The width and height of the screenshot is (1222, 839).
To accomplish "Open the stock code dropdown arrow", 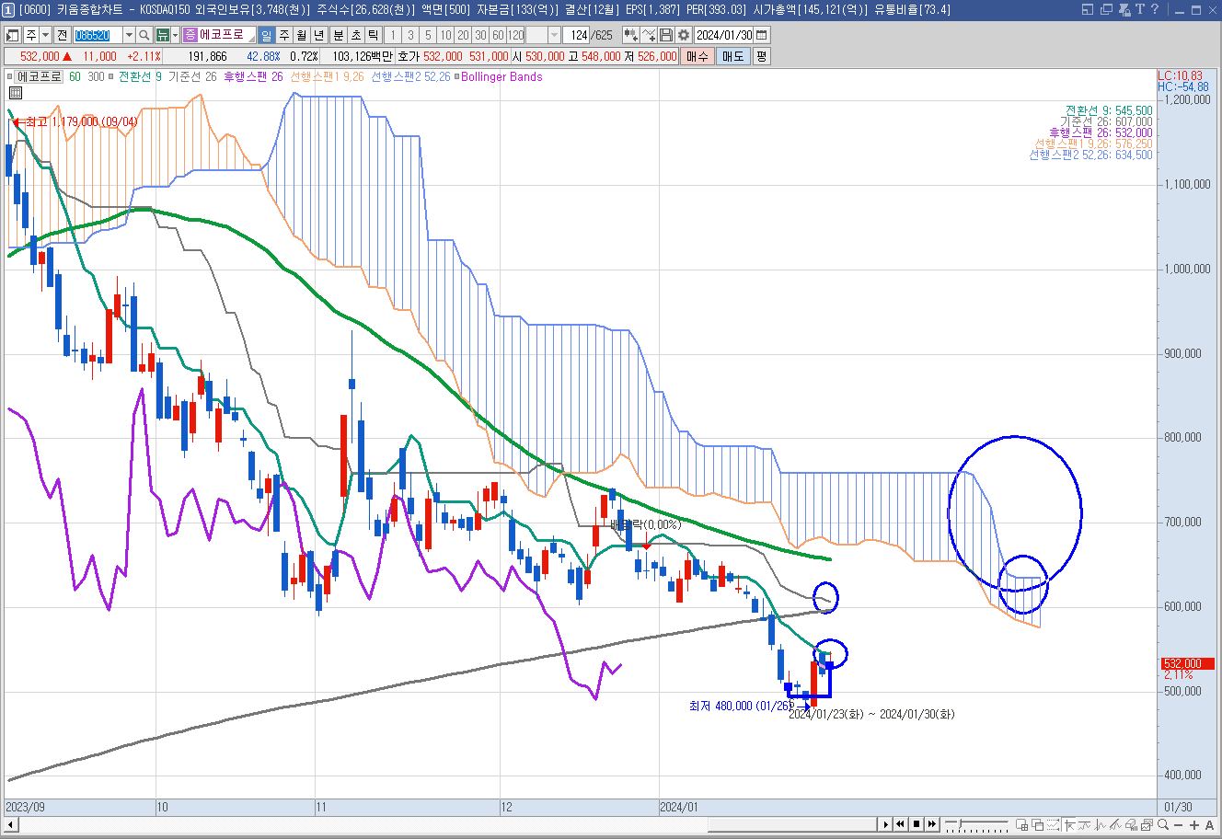I will [129, 35].
